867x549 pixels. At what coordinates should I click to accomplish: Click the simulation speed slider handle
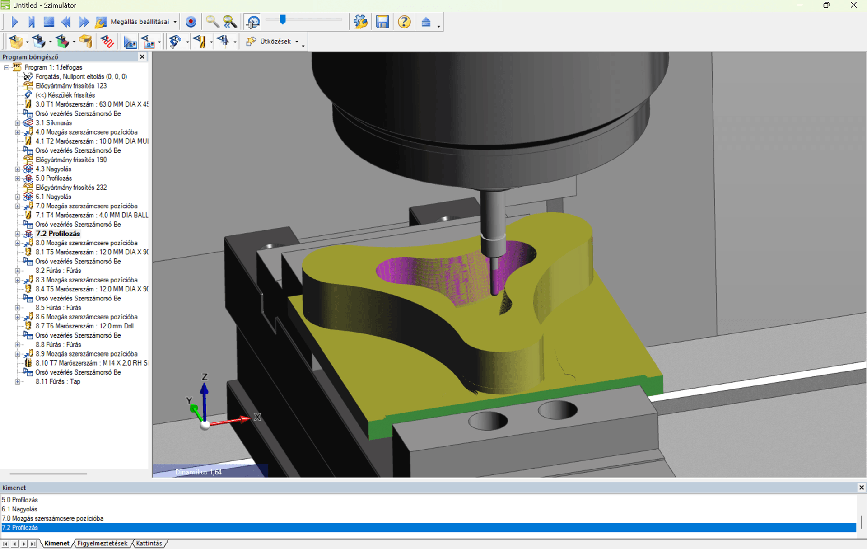(x=283, y=19)
